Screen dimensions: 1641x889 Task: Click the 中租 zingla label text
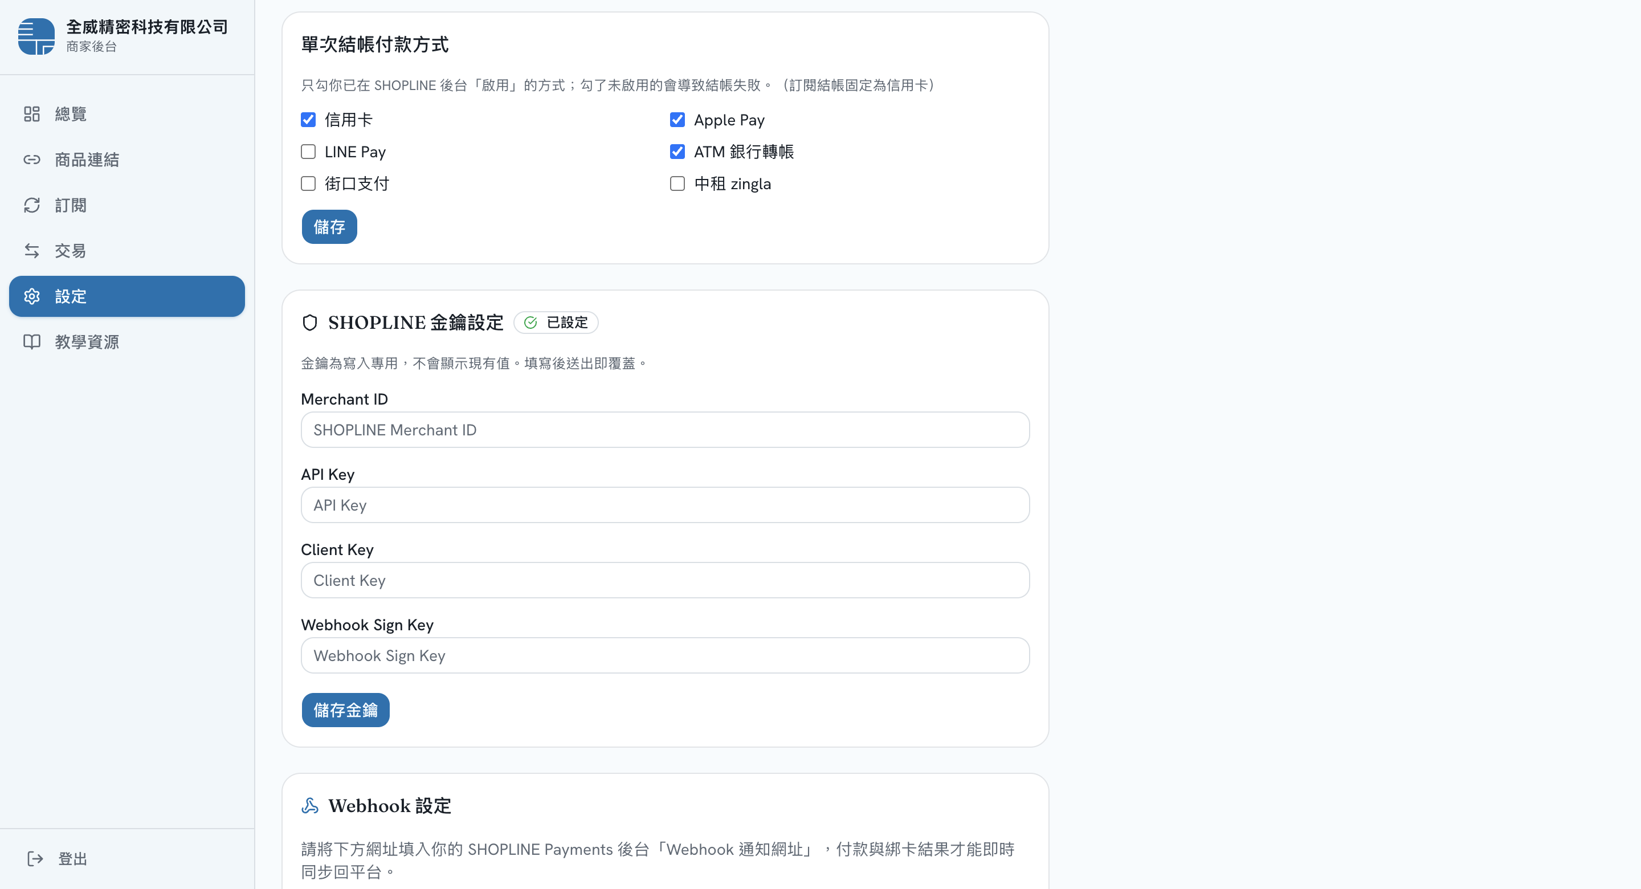point(733,183)
